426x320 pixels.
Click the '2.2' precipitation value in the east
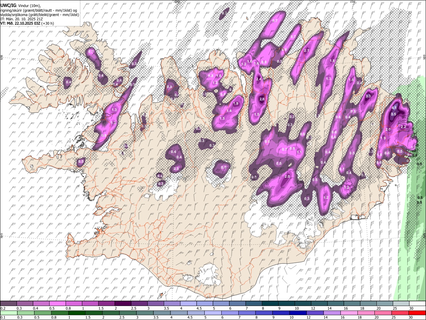(403, 127)
